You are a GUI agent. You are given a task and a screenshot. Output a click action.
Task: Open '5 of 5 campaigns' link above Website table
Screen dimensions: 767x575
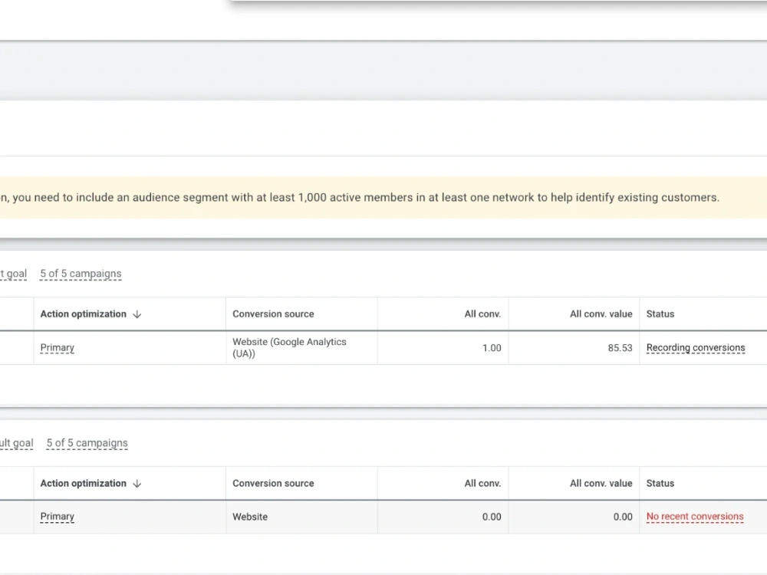[87, 443]
